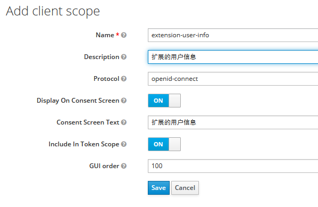This screenshot has height=207, width=318.
Task: Select the Include In Token Scope label
Action: [x=84, y=144]
